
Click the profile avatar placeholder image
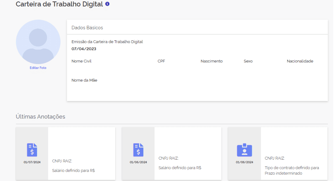click(x=38, y=42)
